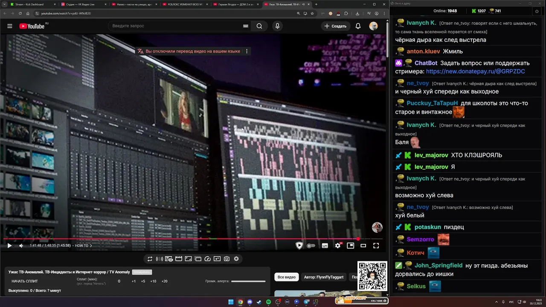Open a new browser tab with plus

pos(316,4)
